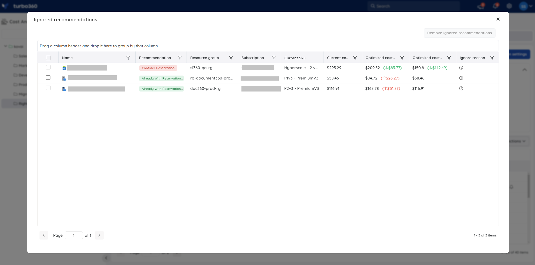The image size is (535, 265).
Task: Select the sl360-qa-rg resource group cell
Action: coord(201,68)
